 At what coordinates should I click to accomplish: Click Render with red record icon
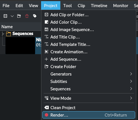click(89, 115)
